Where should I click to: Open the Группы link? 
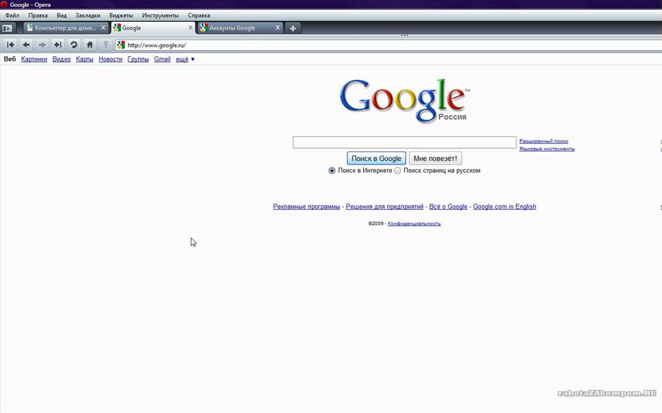[x=138, y=59]
